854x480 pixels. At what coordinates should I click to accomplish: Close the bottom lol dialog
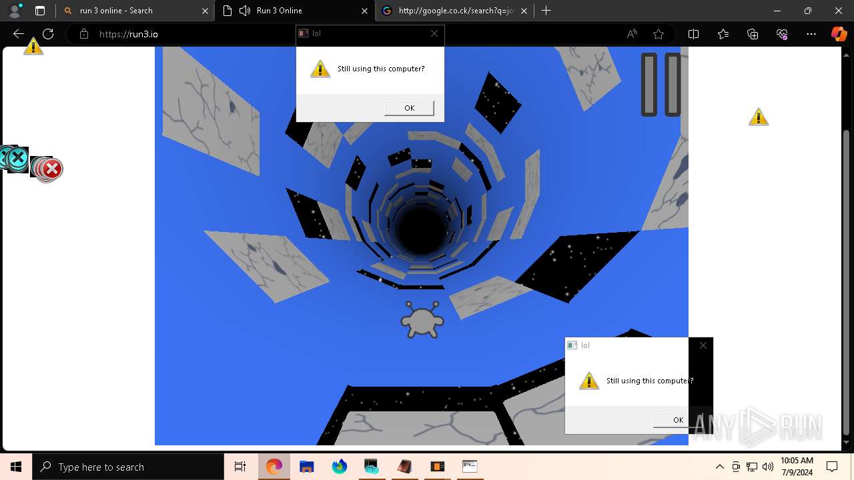[x=703, y=345]
